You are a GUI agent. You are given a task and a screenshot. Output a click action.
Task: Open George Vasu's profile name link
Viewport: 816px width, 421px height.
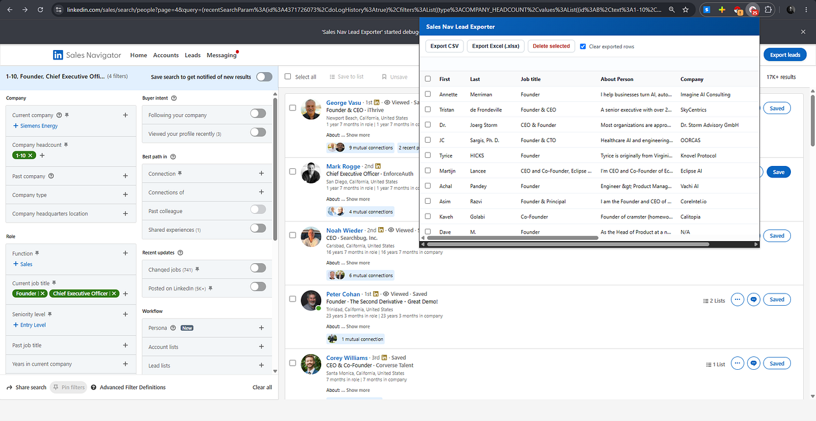pos(344,102)
